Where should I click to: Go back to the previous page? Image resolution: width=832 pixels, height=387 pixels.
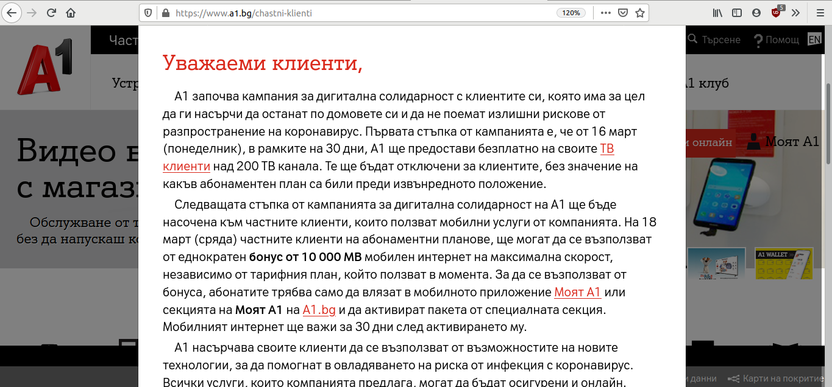pos(12,13)
